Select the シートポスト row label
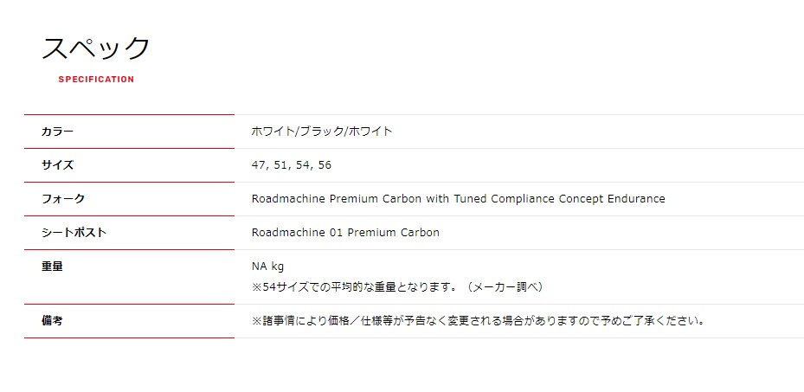Viewport: 804px width, 392px height. click(x=74, y=233)
